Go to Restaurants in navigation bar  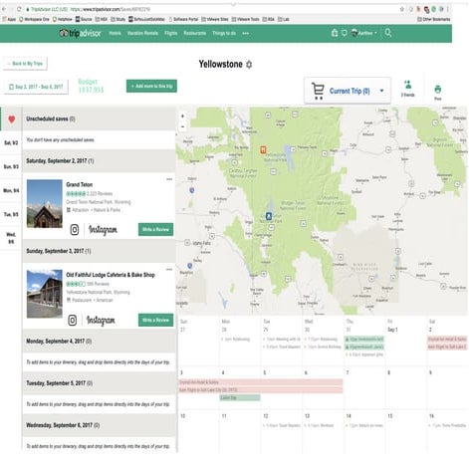194,33
